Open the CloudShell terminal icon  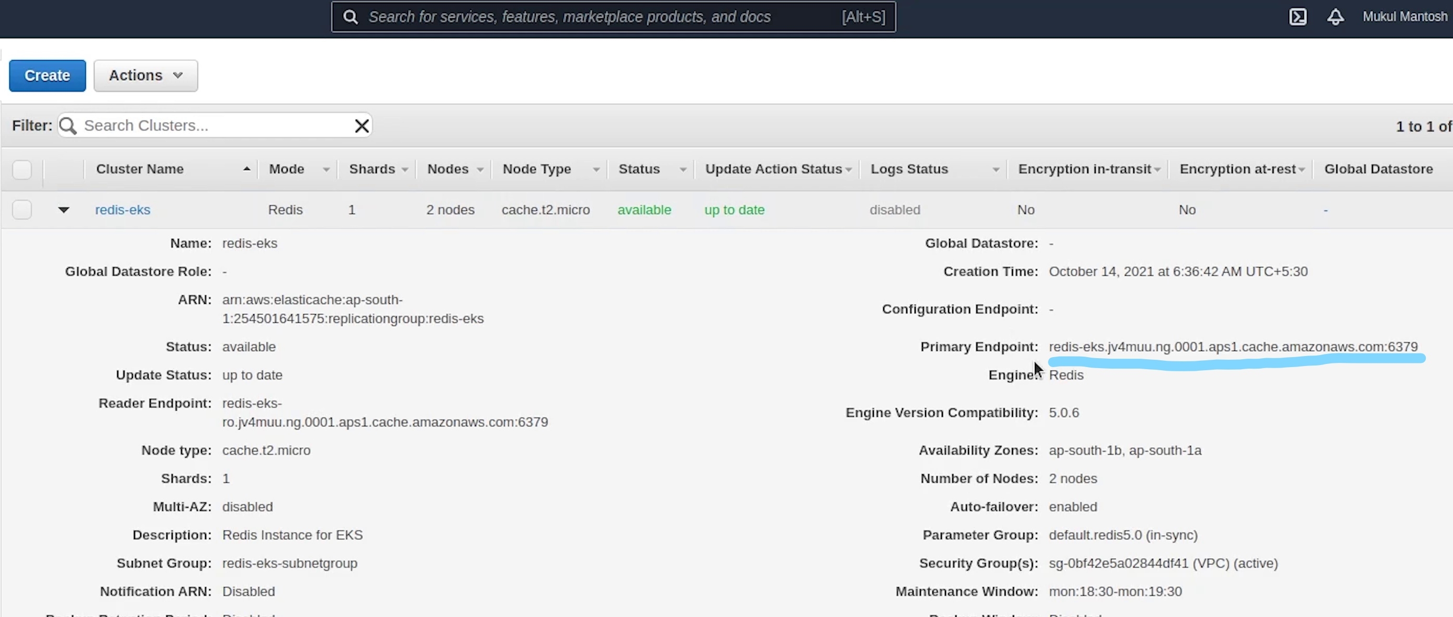pos(1297,17)
